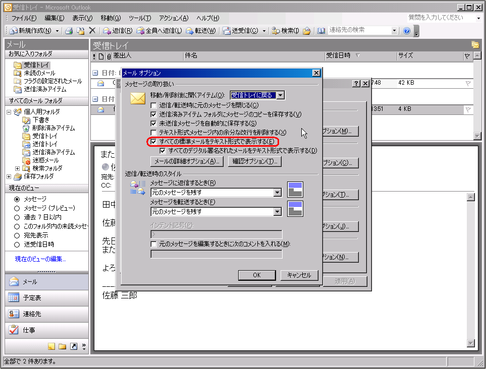The width and height of the screenshot is (486, 369).
Task: Click the move to folder toolbar icon
Action: pyautogui.click(x=81, y=31)
